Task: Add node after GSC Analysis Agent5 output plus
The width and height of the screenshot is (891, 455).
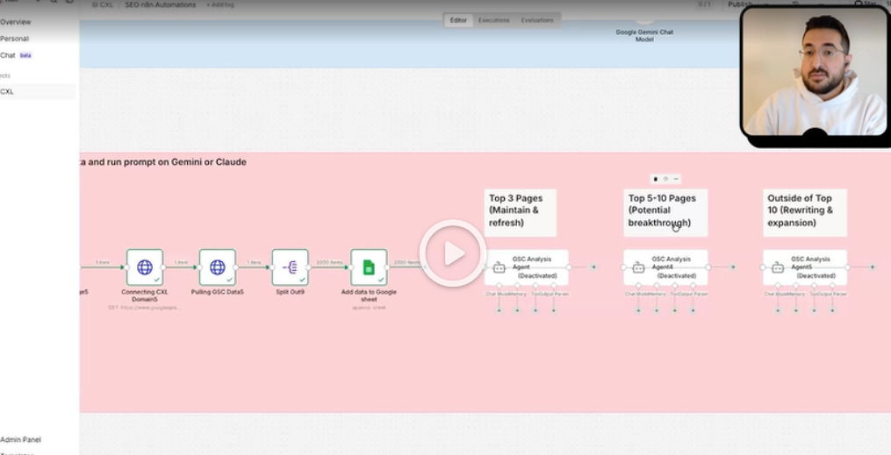Action: [x=872, y=267]
